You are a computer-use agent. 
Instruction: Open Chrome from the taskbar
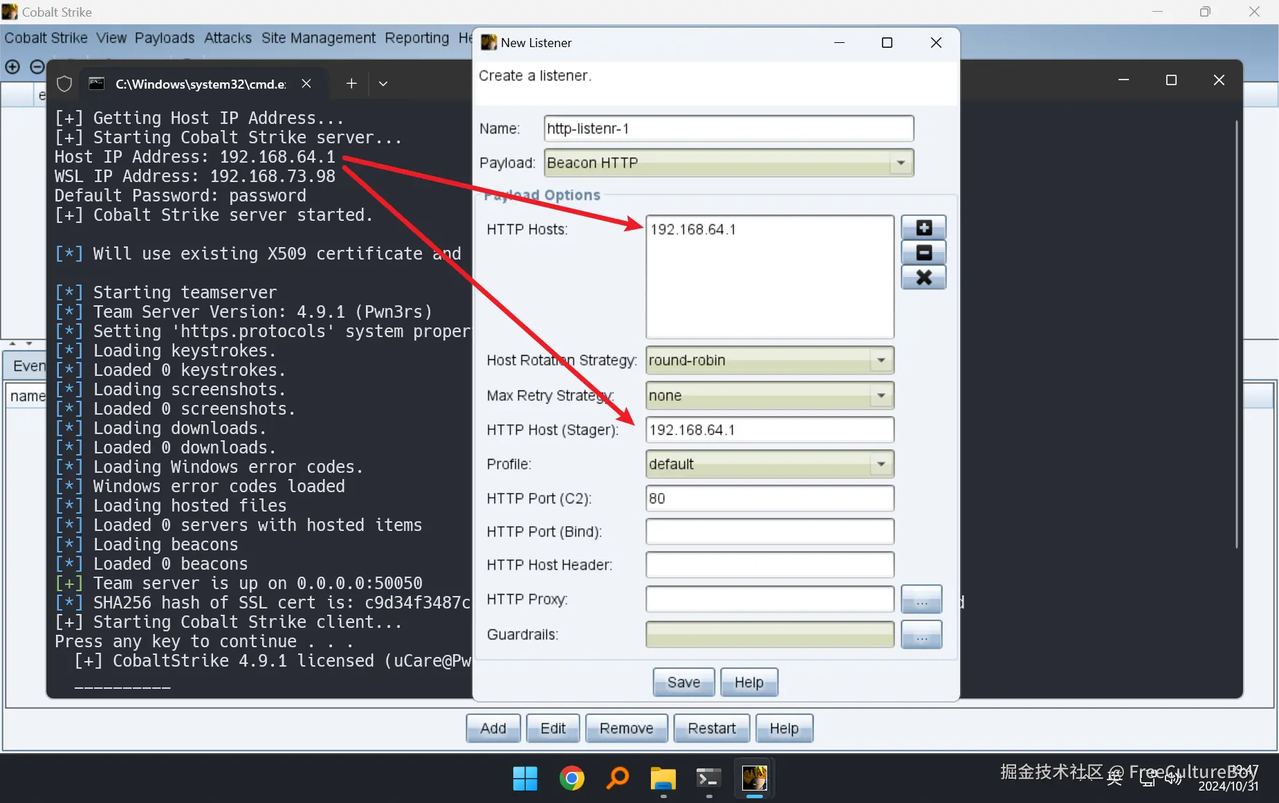[572, 779]
